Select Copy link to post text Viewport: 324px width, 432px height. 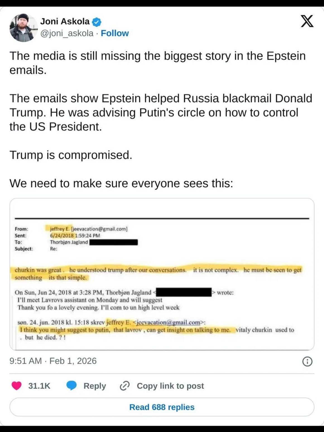point(170,386)
